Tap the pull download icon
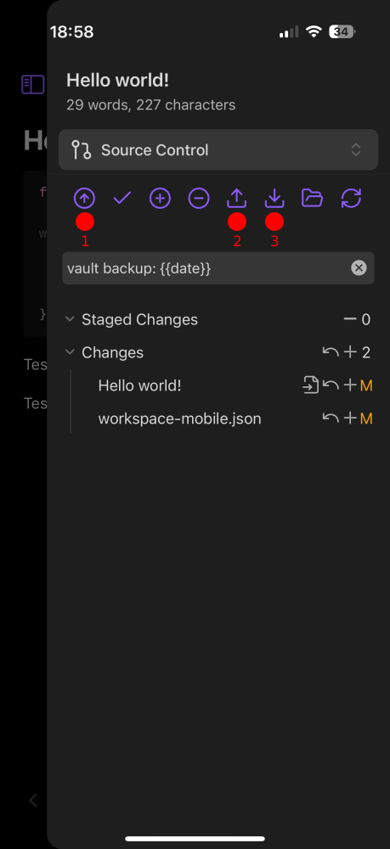The image size is (390, 849). (x=274, y=198)
